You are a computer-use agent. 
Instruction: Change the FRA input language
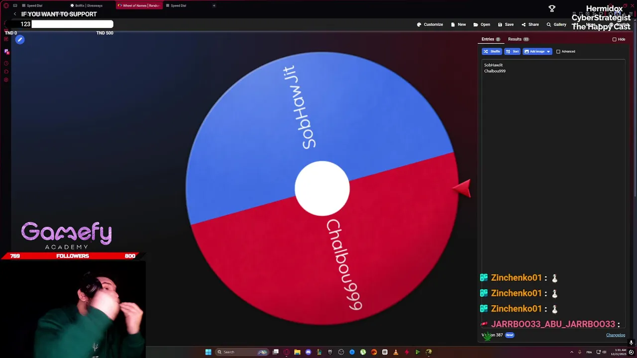(x=589, y=352)
